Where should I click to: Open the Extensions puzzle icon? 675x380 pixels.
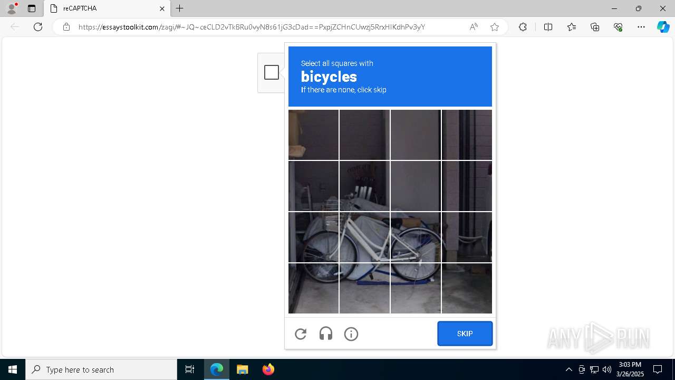(x=523, y=27)
